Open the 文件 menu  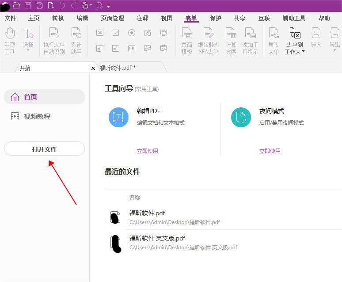point(10,18)
